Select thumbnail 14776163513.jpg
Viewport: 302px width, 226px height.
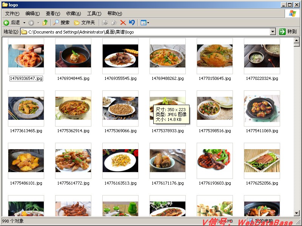click(120, 161)
